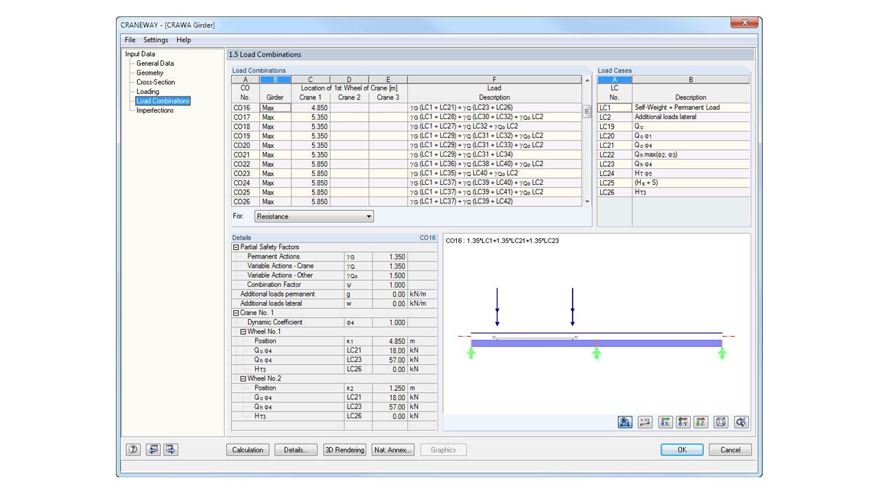Select load case LC1 in Load Cases
Viewport: 878px width, 493px height.
[615, 108]
